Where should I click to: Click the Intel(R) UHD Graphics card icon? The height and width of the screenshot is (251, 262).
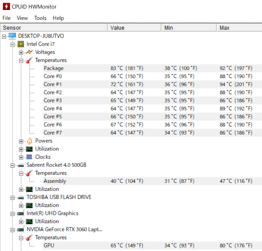tap(21, 213)
